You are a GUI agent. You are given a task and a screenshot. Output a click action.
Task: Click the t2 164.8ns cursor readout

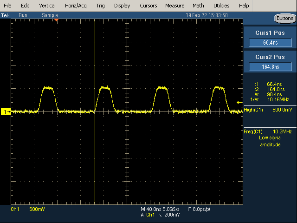269,89
